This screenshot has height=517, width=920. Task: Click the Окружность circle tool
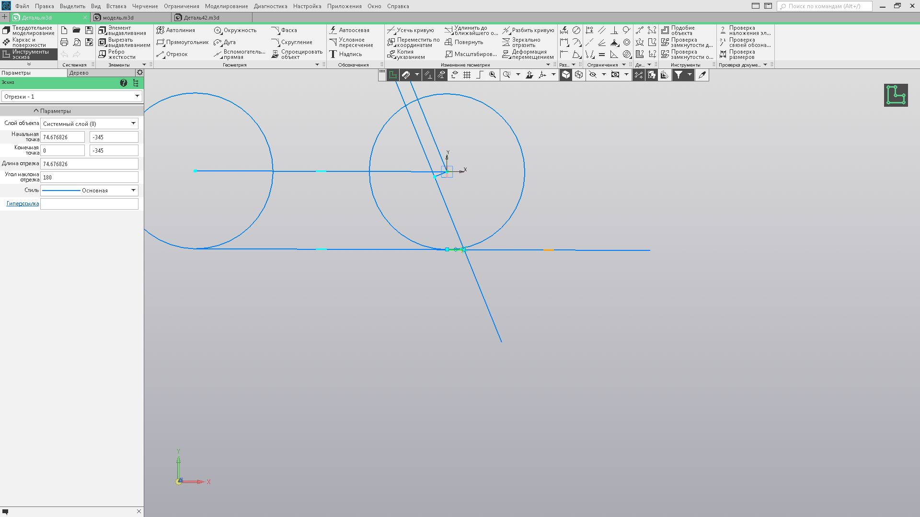[x=235, y=30]
